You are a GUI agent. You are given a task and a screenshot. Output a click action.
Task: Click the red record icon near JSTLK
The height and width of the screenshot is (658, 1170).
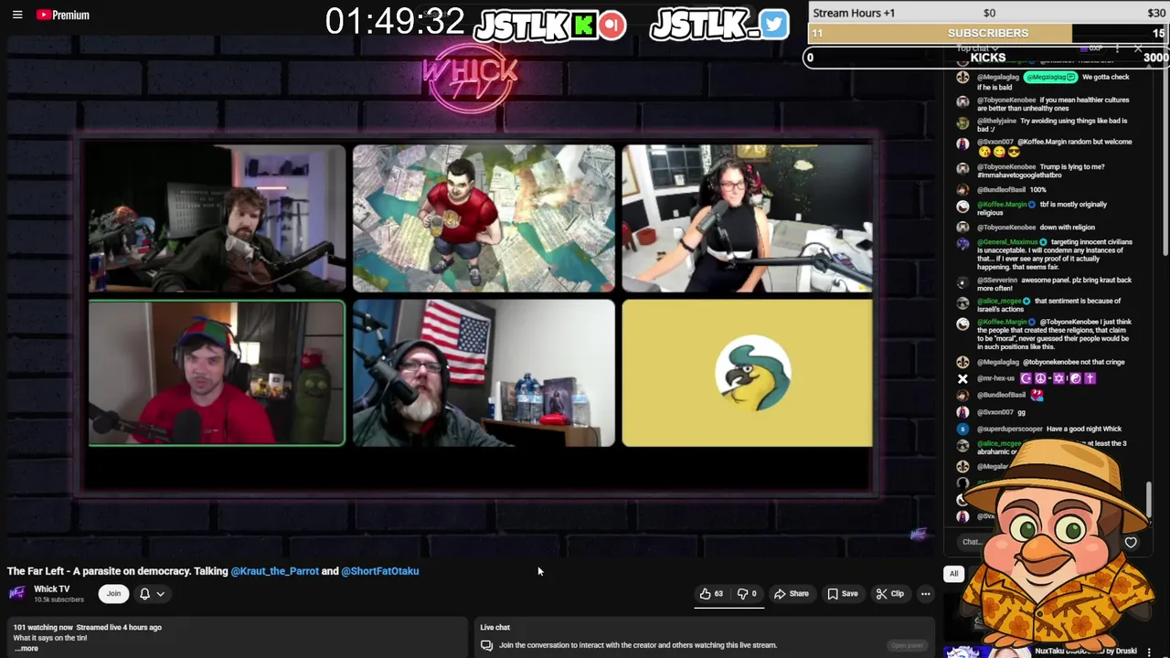612,25
